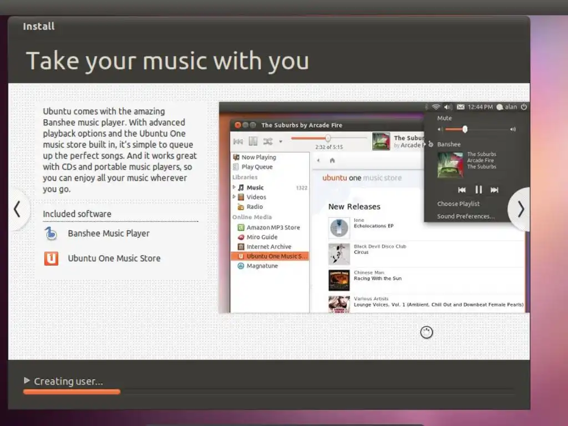Expand the Creating user progress details

point(27,381)
